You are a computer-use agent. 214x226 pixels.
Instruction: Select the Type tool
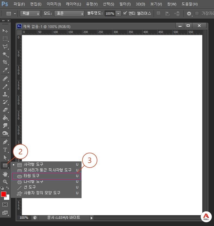point(5,150)
